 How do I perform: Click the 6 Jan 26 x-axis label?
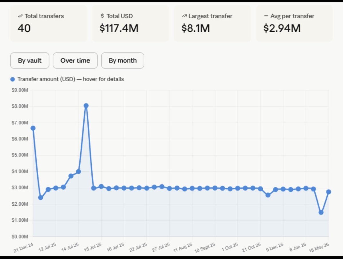[297, 246]
